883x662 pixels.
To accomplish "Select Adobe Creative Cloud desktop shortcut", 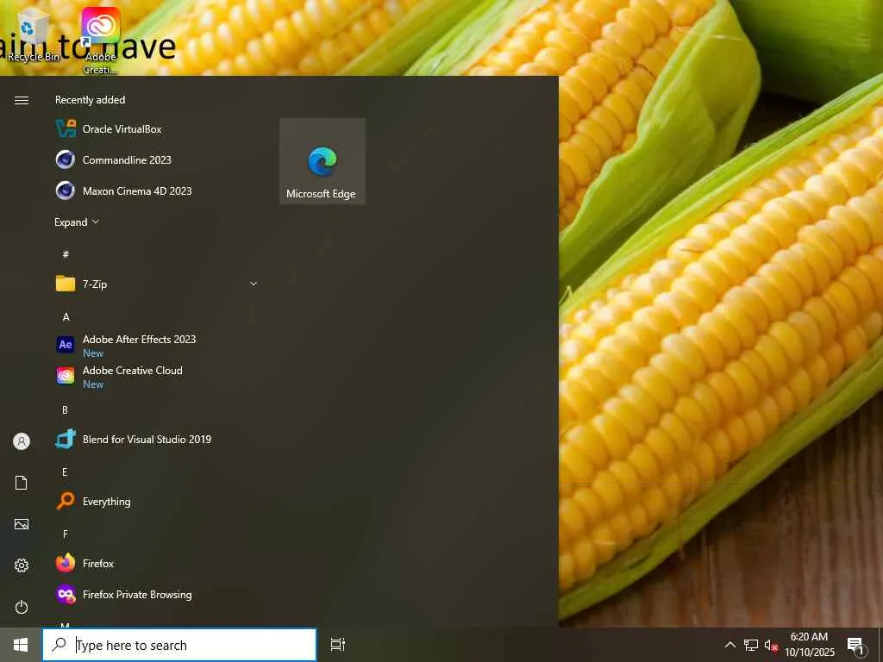I will [100, 41].
